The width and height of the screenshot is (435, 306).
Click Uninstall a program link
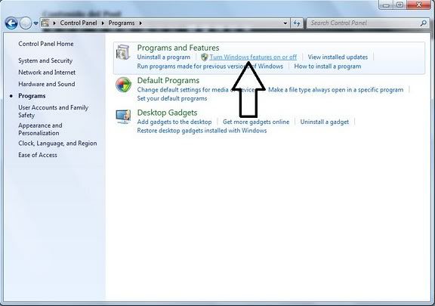pos(164,57)
